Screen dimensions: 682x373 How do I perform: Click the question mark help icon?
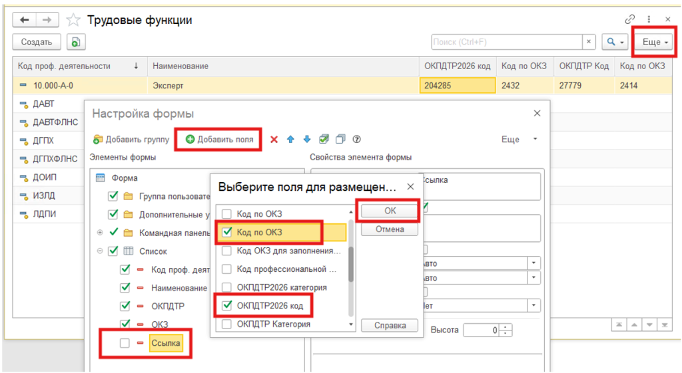pyautogui.click(x=357, y=139)
